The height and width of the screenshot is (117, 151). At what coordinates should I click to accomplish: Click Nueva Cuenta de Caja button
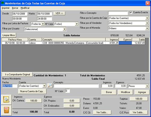click(x=32, y=91)
